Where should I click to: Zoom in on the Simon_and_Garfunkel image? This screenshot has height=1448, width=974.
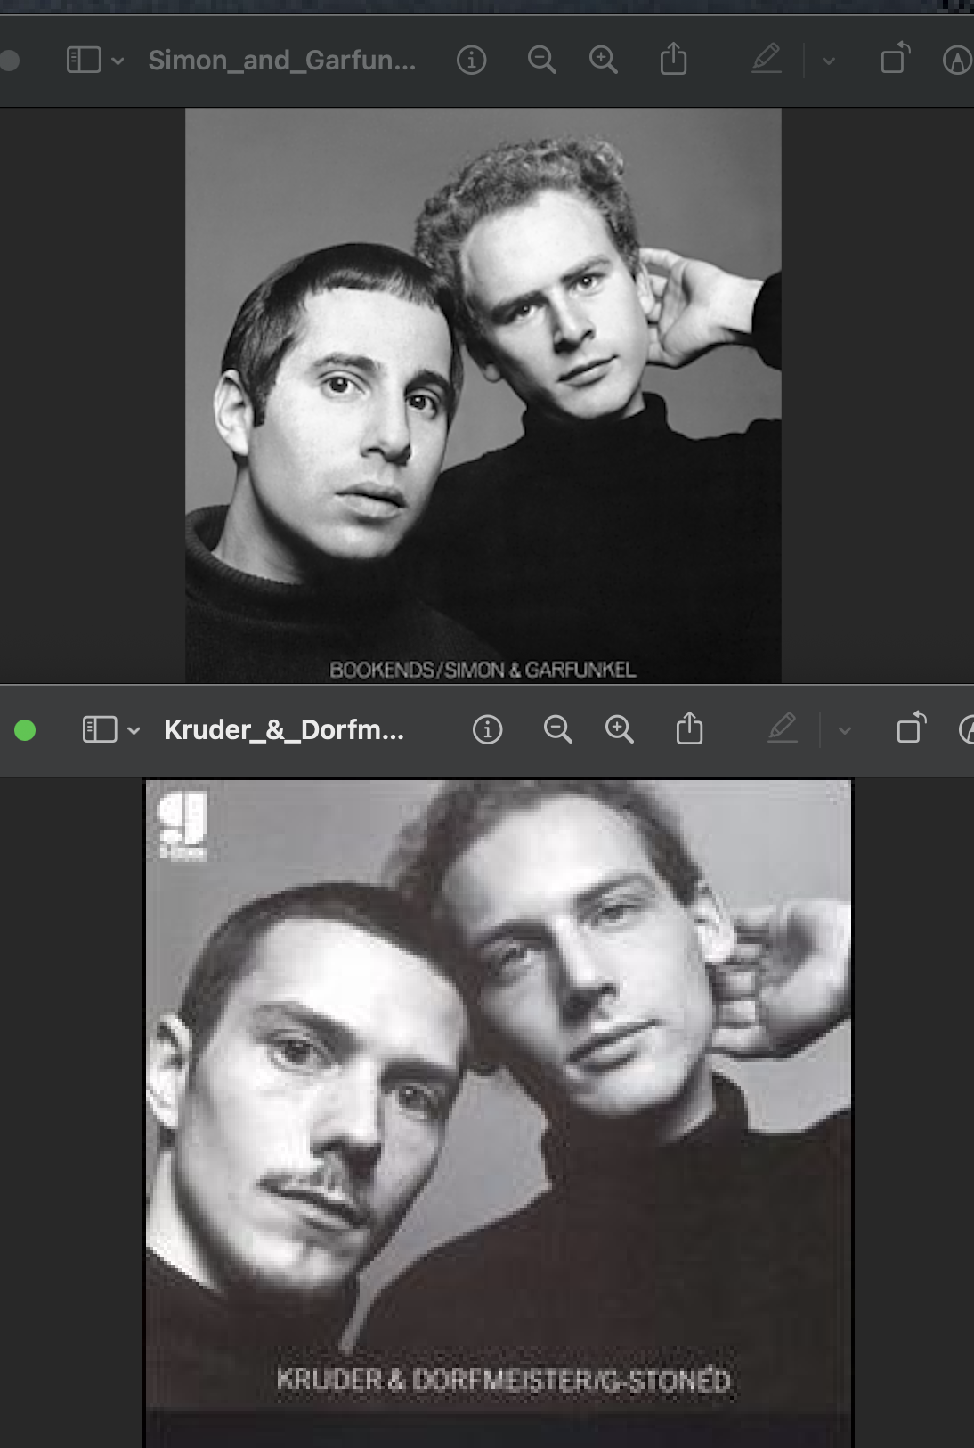pos(603,61)
